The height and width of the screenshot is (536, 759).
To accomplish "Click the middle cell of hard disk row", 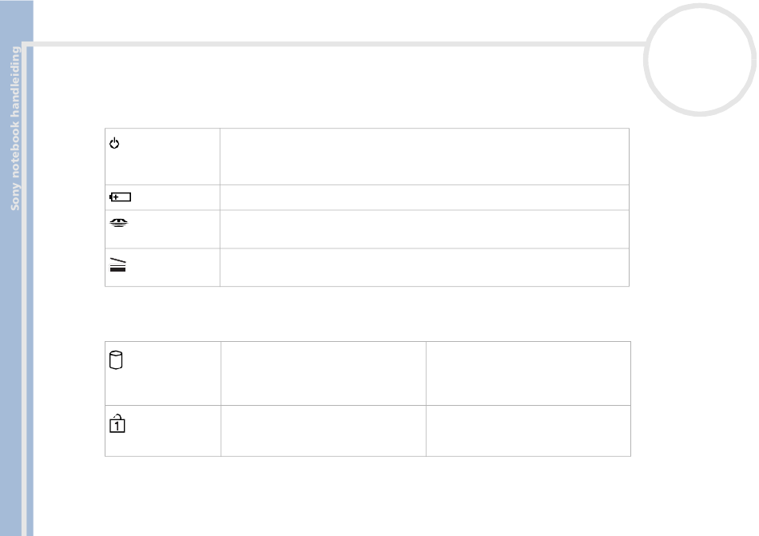I will click(323, 374).
